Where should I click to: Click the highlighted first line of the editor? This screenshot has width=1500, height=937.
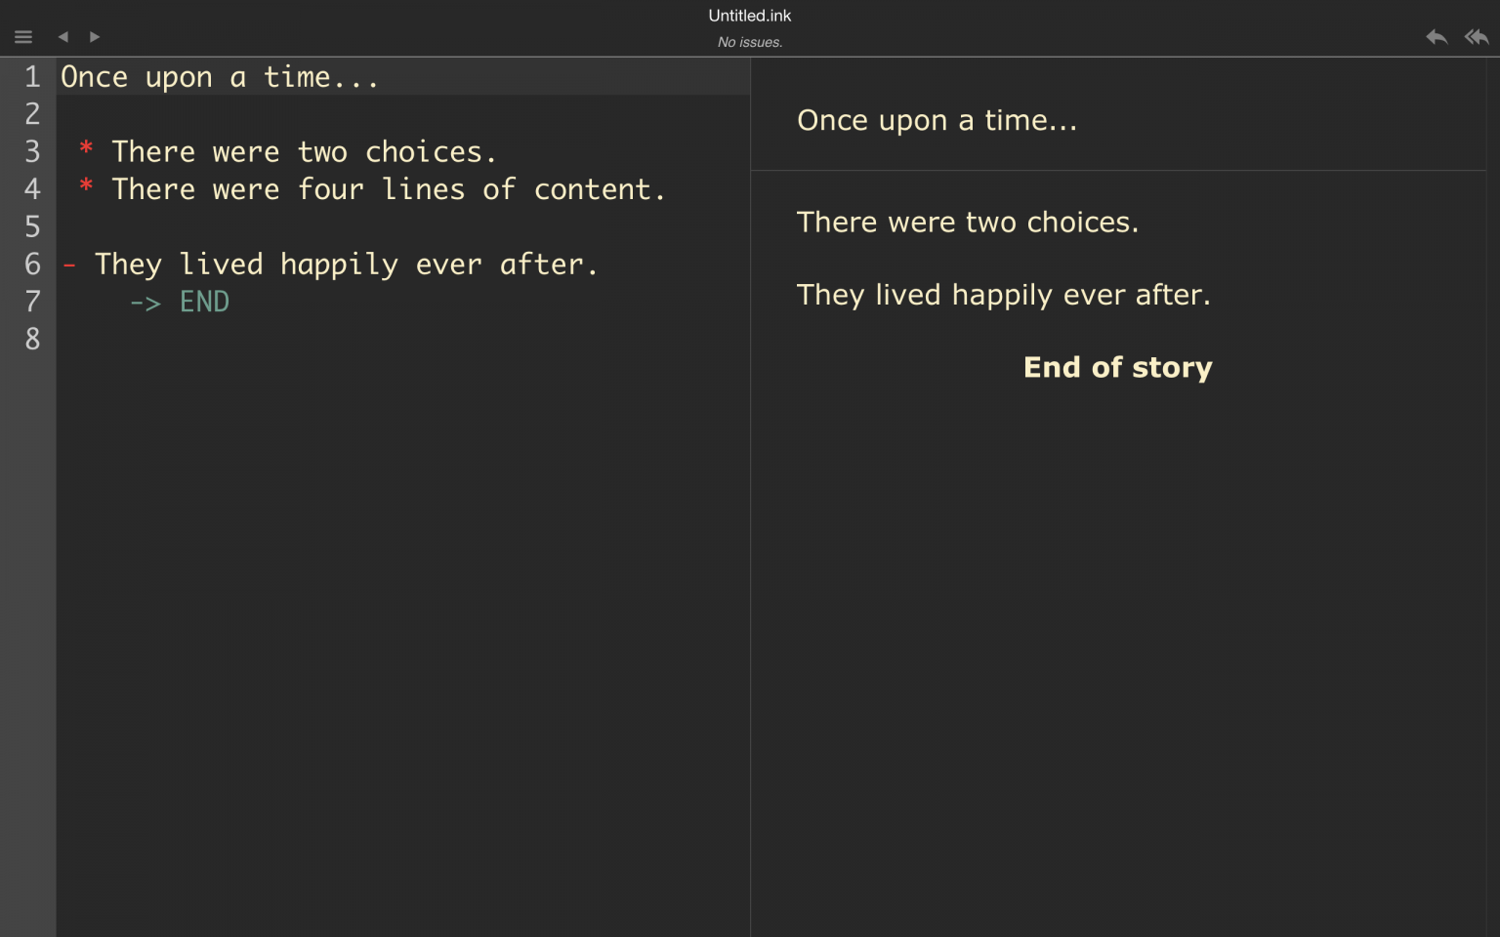tap(220, 76)
